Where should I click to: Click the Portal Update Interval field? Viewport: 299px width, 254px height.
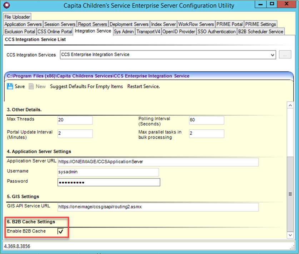click(75, 134)
